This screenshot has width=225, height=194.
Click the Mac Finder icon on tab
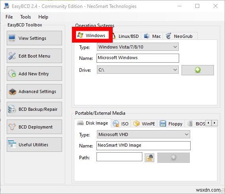147,36
